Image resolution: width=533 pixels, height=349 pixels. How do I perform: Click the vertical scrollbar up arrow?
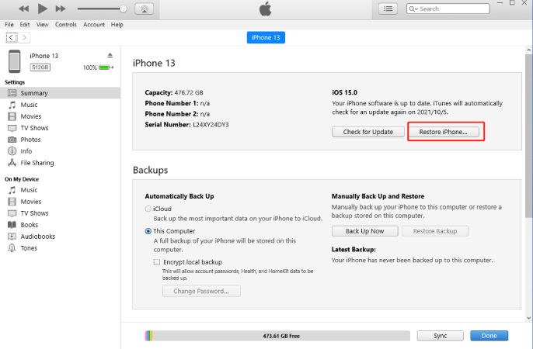pyautogui.click(x=528, y=50)
